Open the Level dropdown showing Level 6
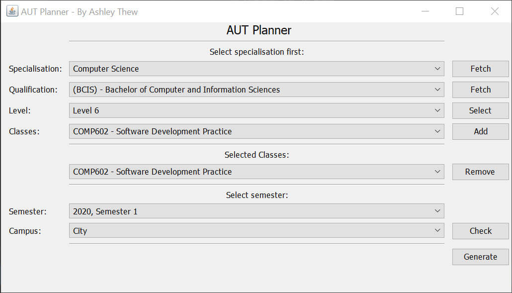 point(256,110)
